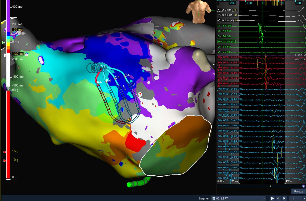
Task: Step forward using the right step icon
Action: point(284,198)
